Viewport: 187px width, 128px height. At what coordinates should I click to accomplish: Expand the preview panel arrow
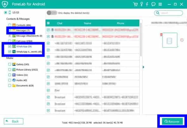point(143,67)
